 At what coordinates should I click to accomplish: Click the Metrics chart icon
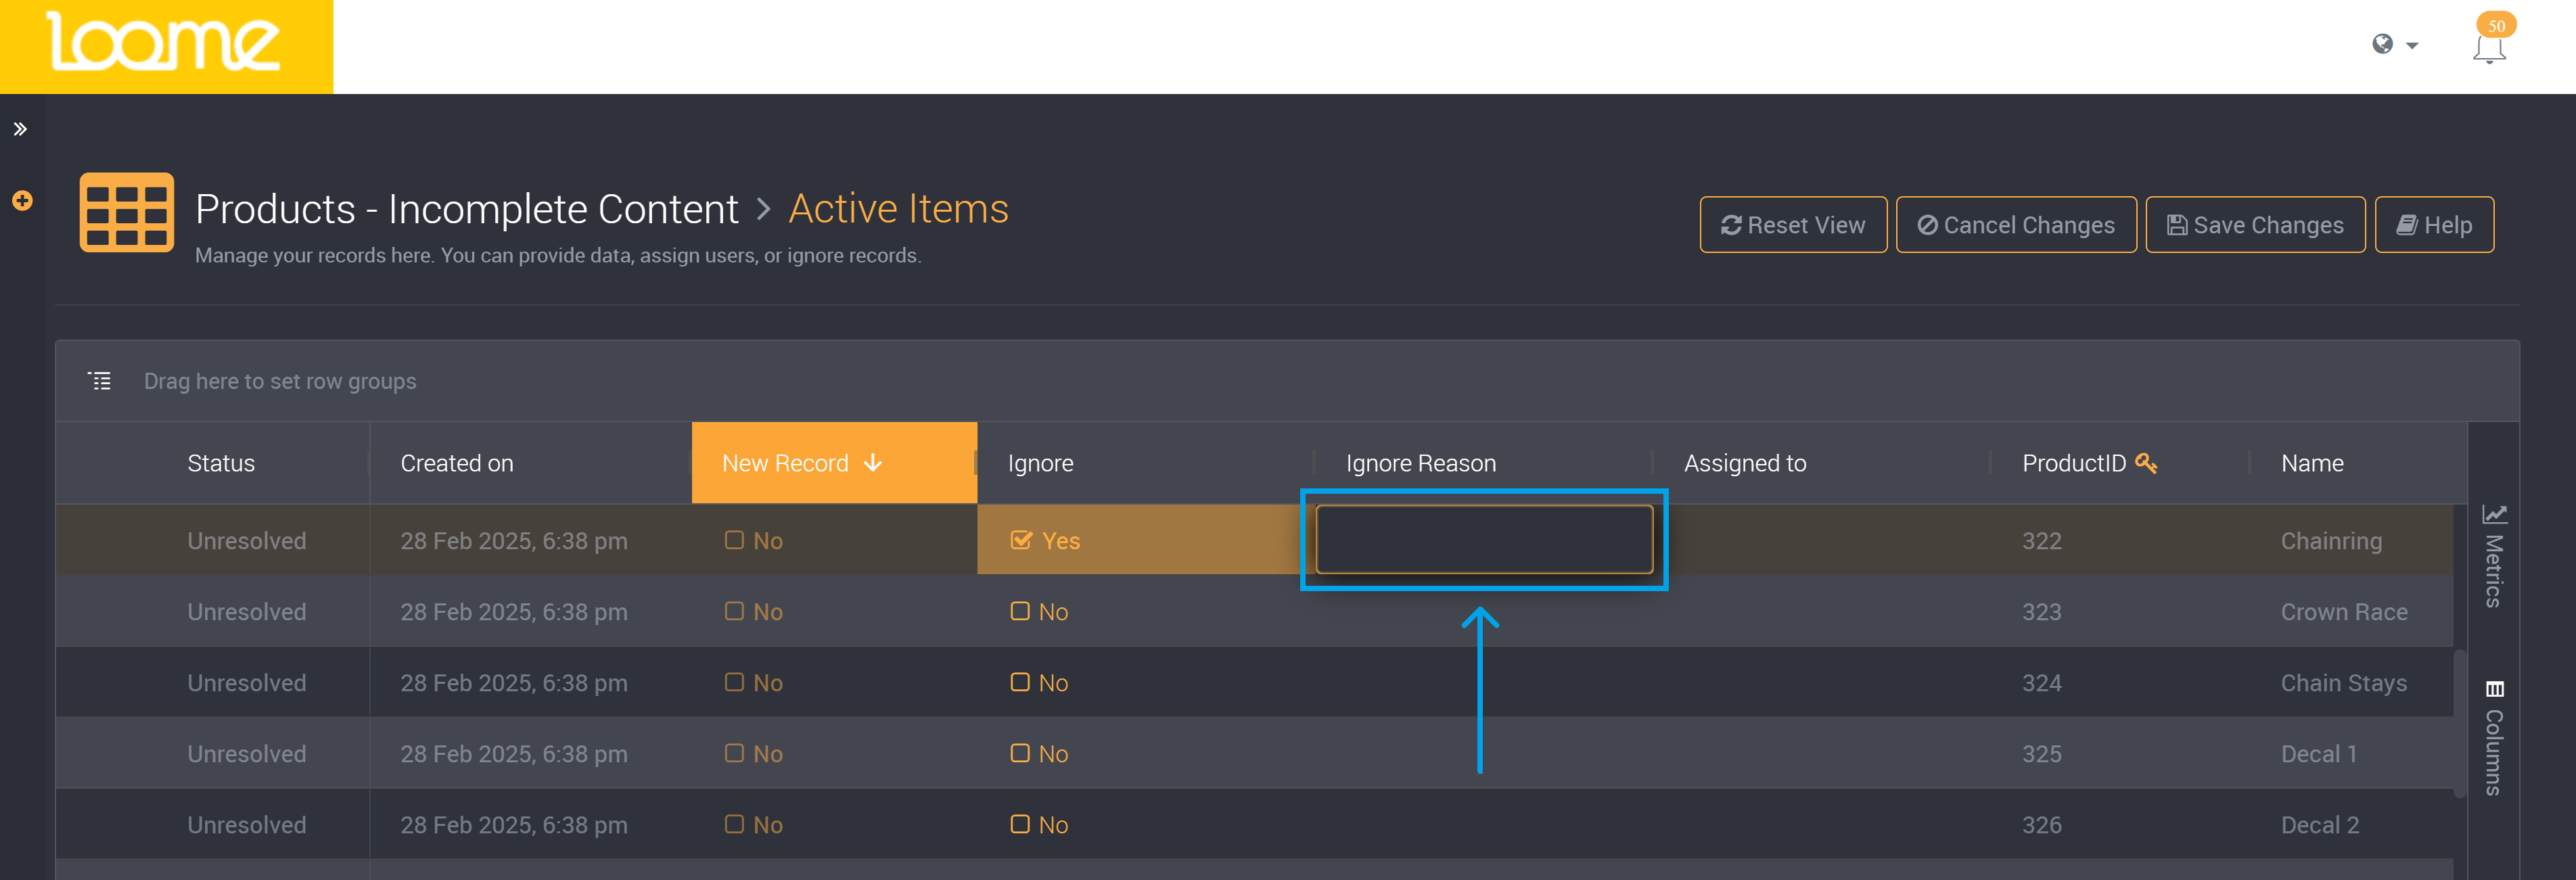coord(2494,514)
